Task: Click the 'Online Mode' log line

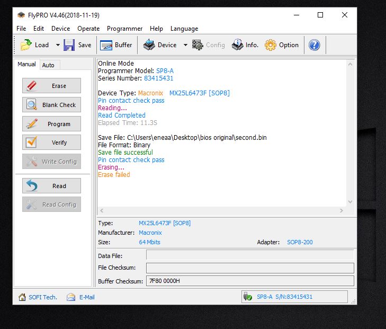Action: tap(116, 63)
